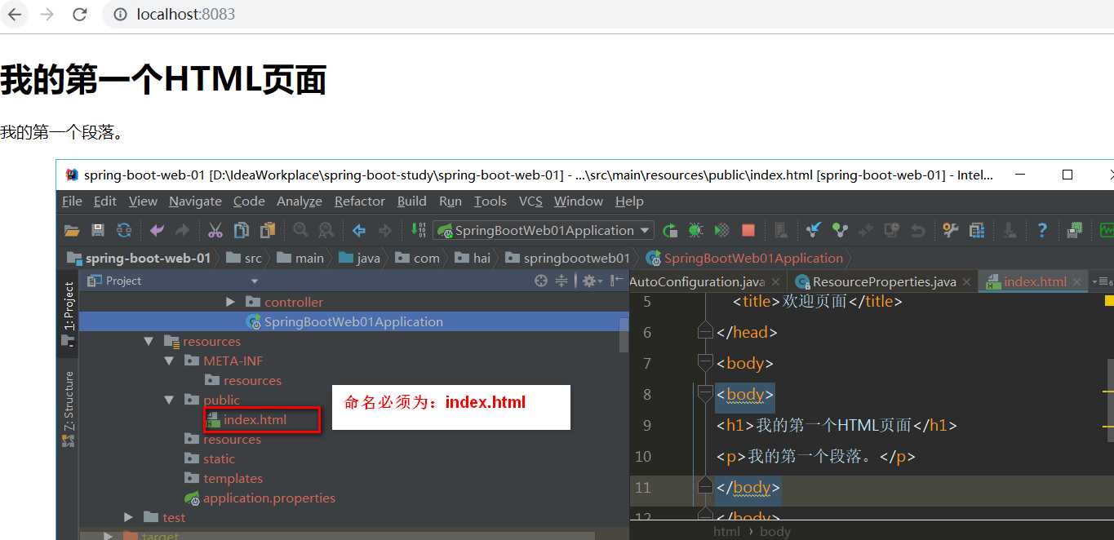Image resolution: width=1114 pixels, height=540 pixels.
Task: Click the Redo arrow icon
Action: point(183,231)
